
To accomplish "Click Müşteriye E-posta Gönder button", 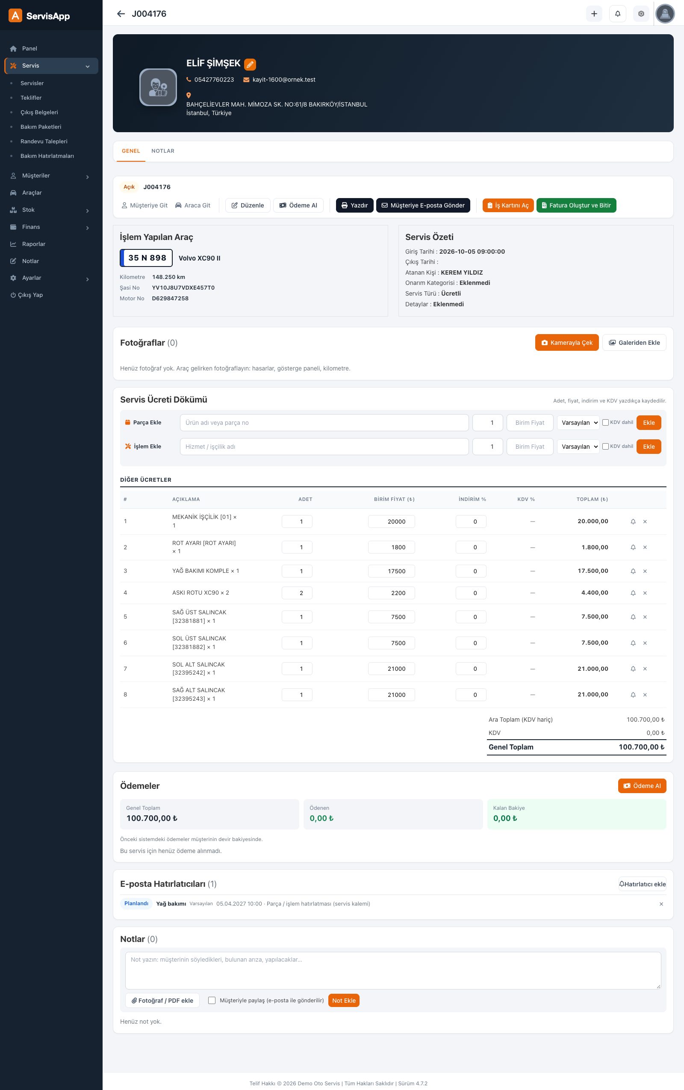I will (423, 205).
